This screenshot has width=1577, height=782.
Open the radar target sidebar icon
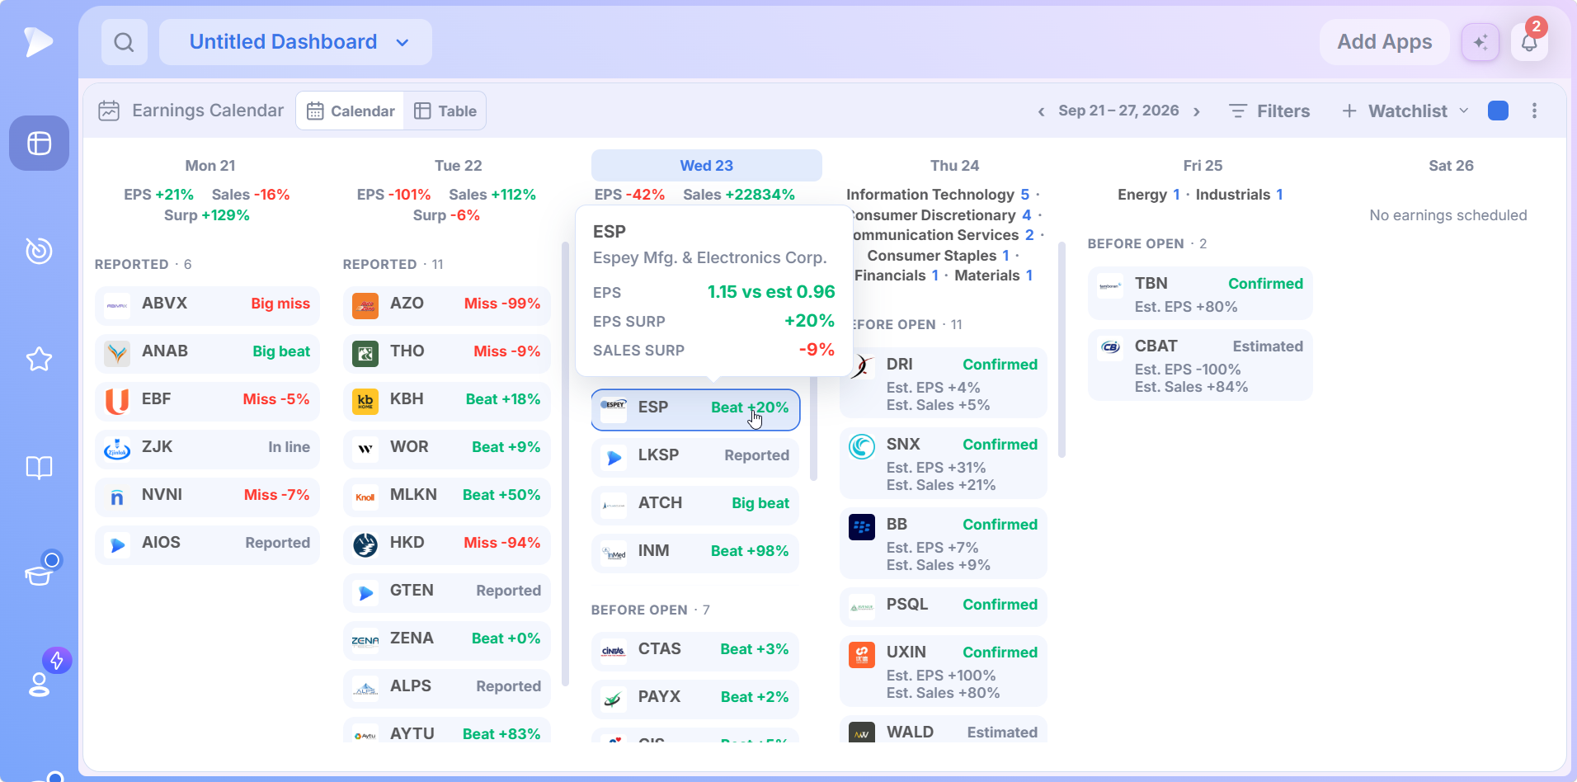(x=39, y=251)
